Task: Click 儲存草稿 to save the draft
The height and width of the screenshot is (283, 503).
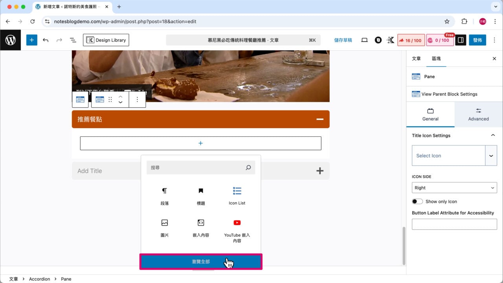Action: [x=343, y=40]
